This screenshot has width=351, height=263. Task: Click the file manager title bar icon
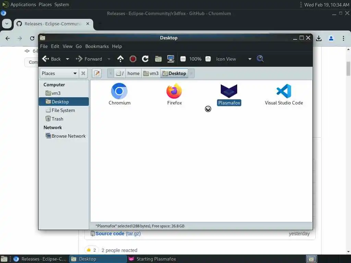(x=43, y=38)
